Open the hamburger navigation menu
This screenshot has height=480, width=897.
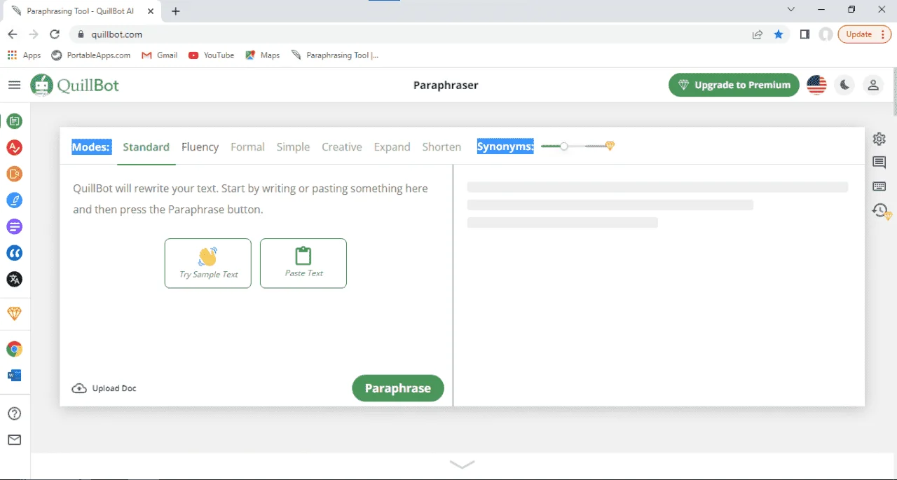click(x=14, y=85)
